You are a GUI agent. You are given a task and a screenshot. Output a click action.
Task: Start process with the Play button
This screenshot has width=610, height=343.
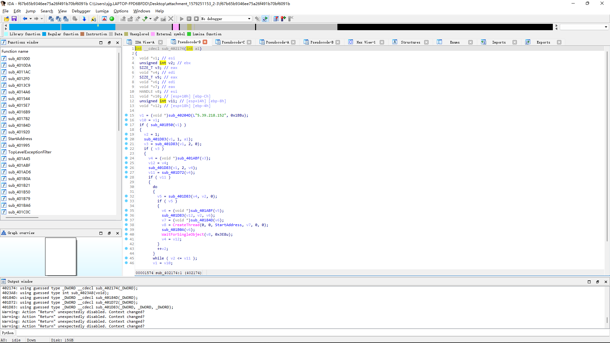tap(182, 19)
